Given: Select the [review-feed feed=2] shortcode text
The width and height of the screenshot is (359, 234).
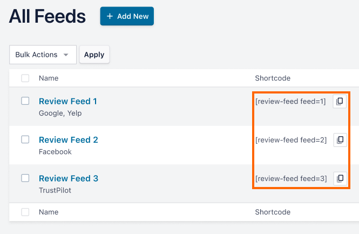Looking at the screenshot, I should click(290, 140).
